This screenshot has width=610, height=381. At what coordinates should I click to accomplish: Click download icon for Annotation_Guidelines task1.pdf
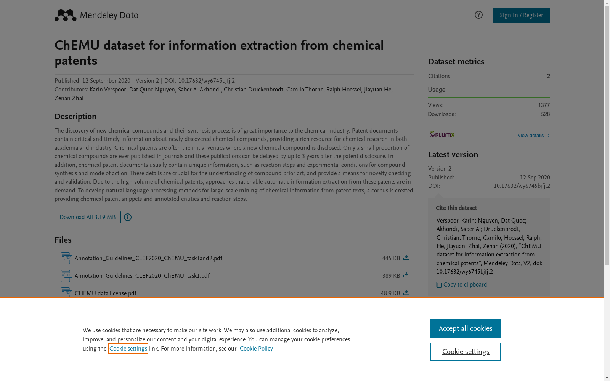pyautogui.click(x=406, y=275)
